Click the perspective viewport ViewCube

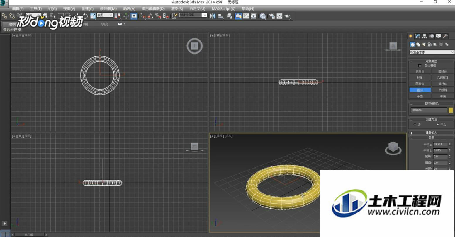[x=393, y=148]
